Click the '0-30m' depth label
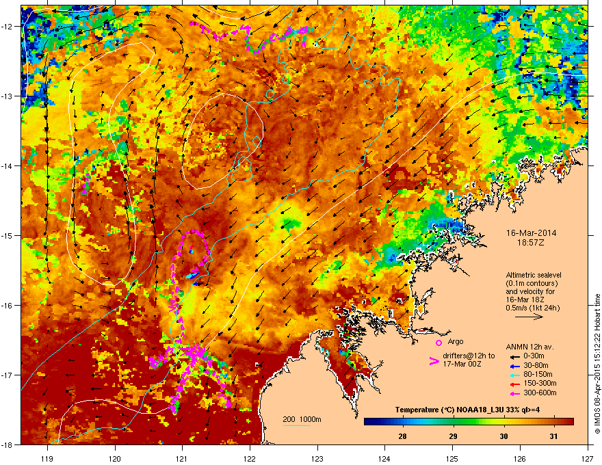Viewport: 602px width, 465px height. click(534, 356)
